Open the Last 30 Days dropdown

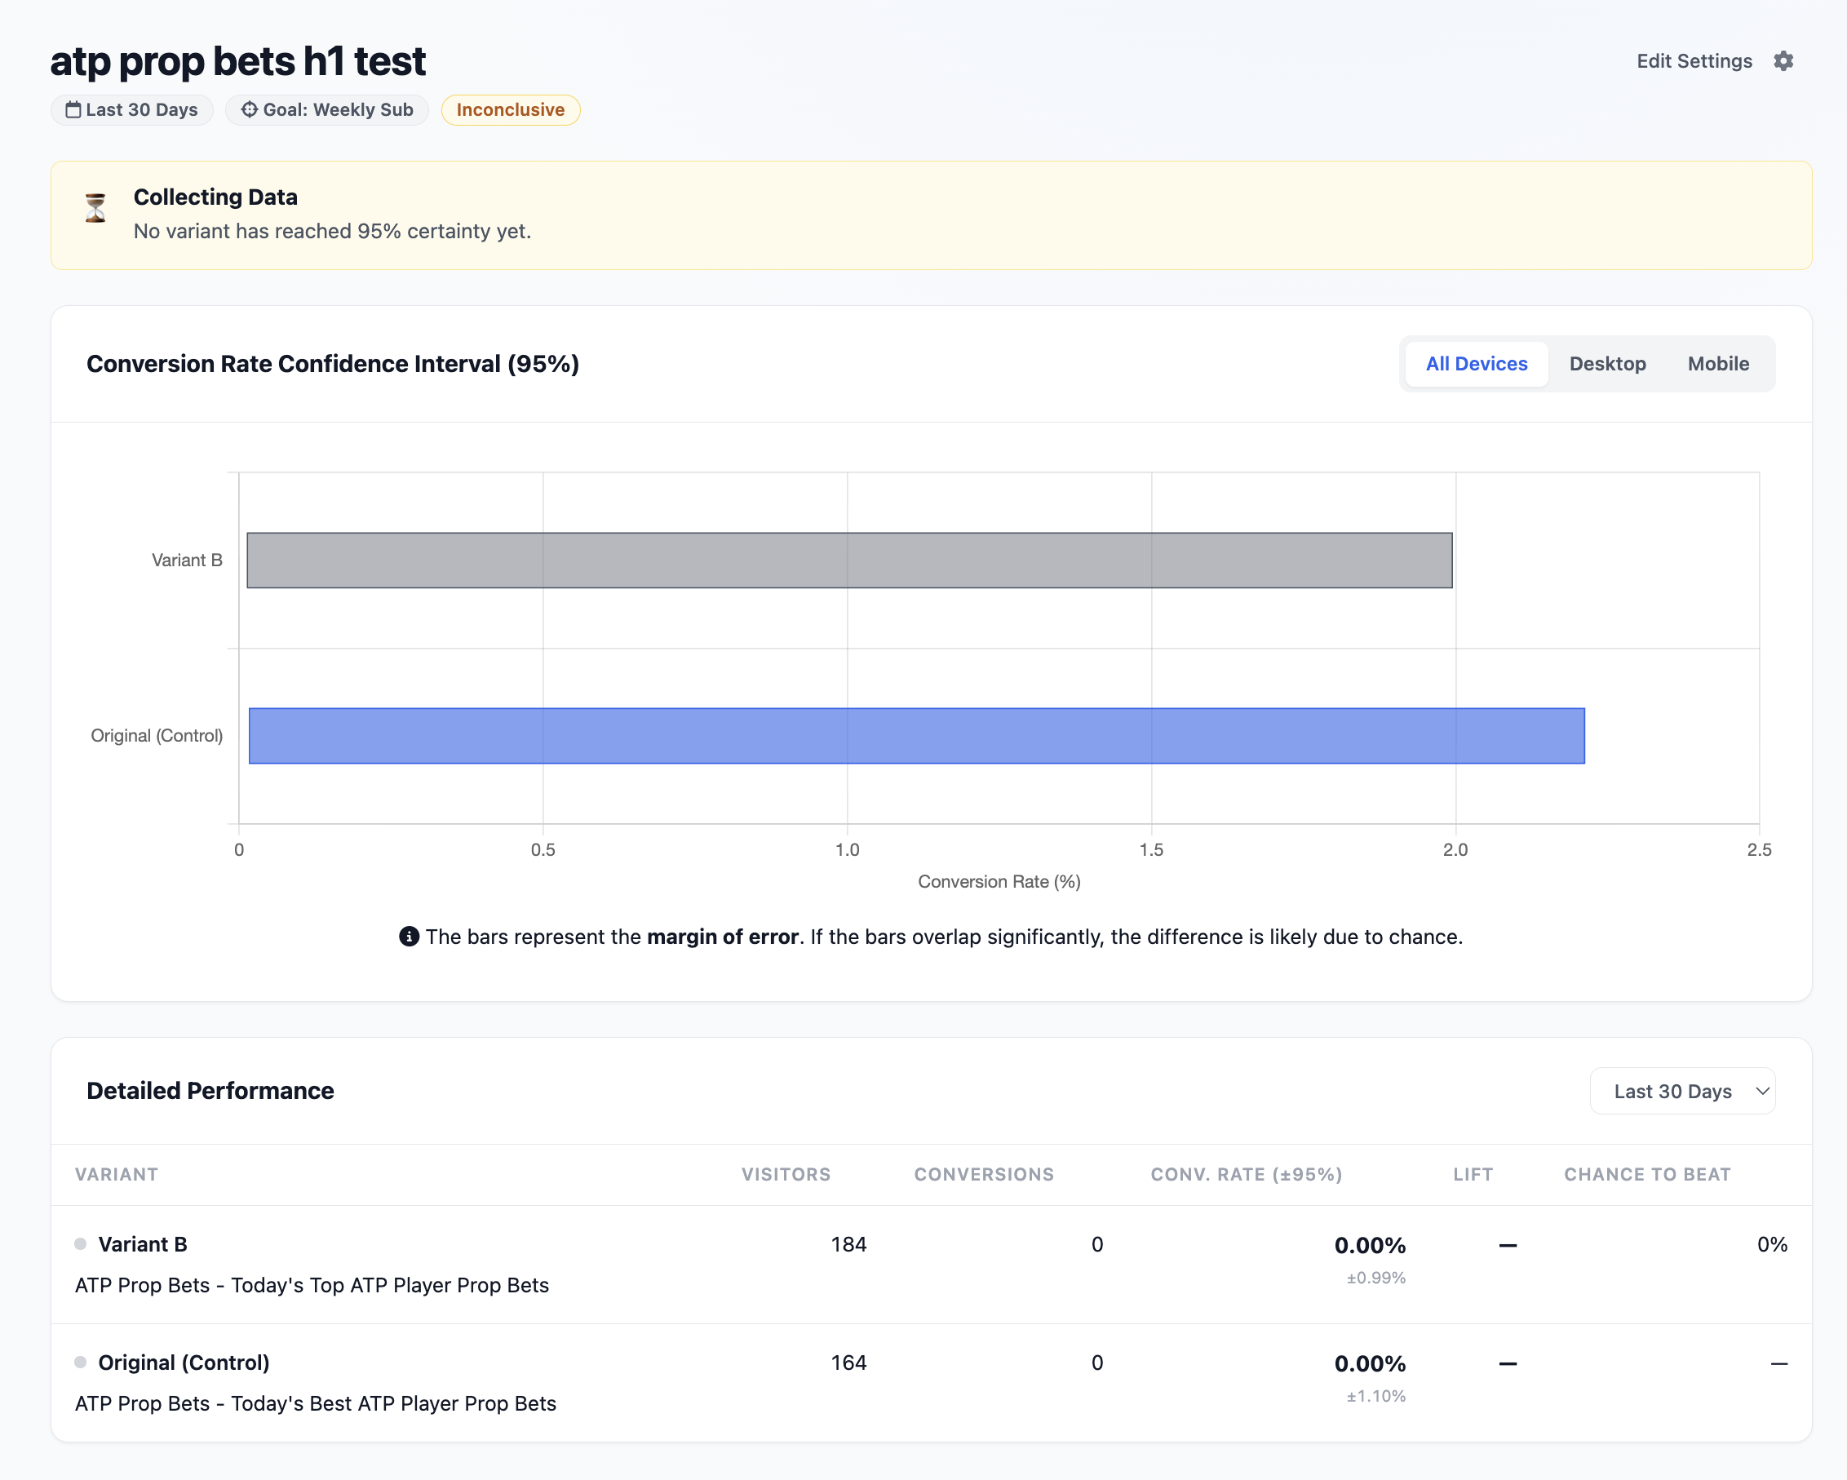click(x=1672, y=1091)
